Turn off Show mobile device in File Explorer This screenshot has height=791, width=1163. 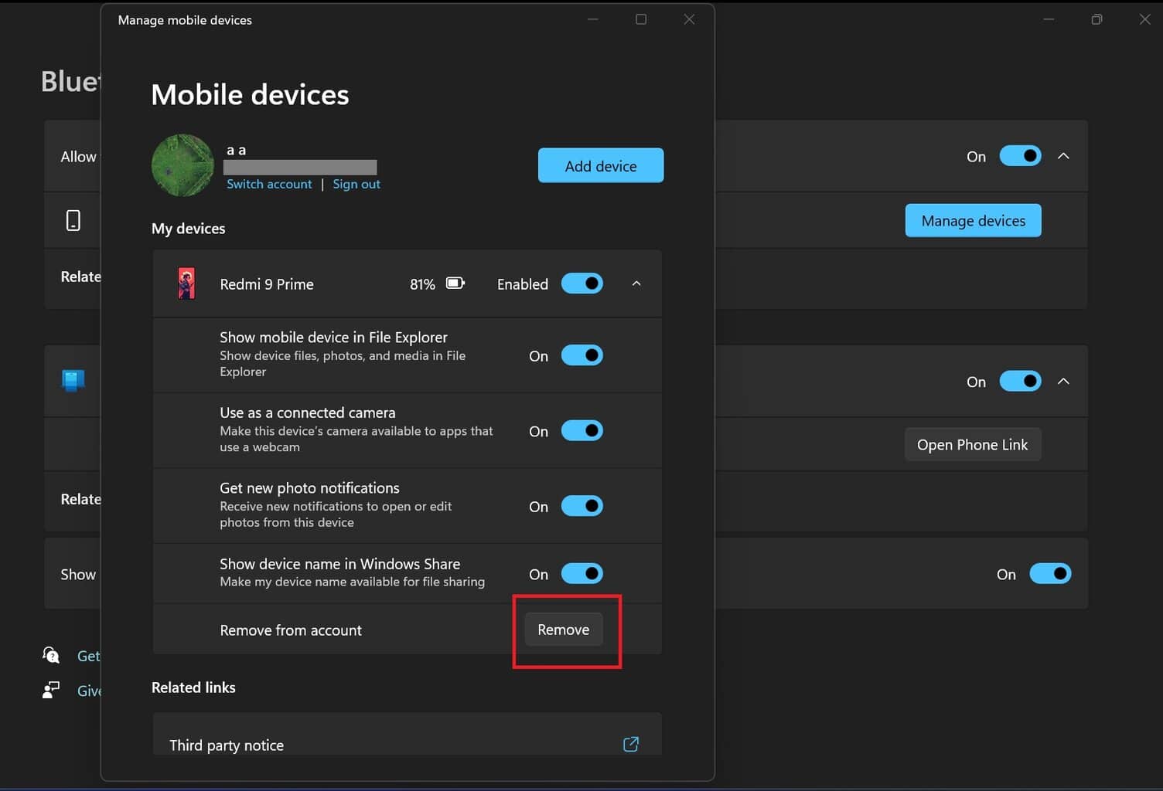click(x=581, y=355)
